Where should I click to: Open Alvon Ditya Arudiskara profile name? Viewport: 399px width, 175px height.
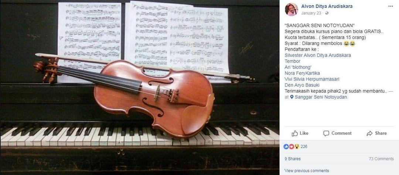coord(327,6)
